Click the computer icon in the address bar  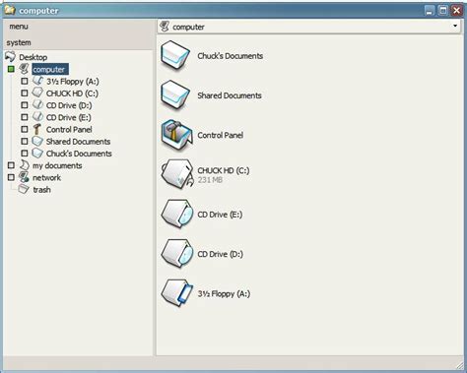(165, 27)
